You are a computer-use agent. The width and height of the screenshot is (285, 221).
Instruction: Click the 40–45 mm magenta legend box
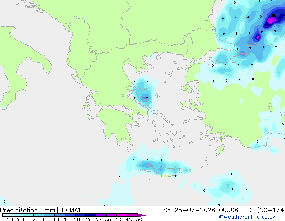pyautogui.click(x=122, y=215)
